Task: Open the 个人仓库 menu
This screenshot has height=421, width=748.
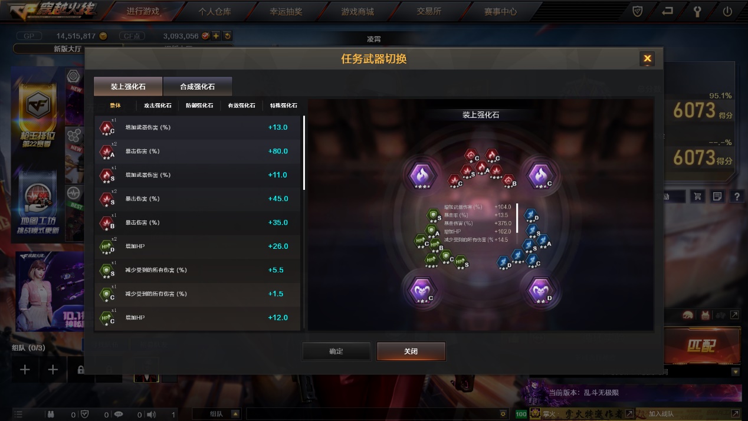Action: 215,11
